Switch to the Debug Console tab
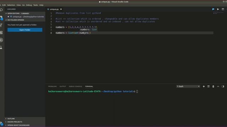This screenshot has width=227, height=127. (75, 86)
